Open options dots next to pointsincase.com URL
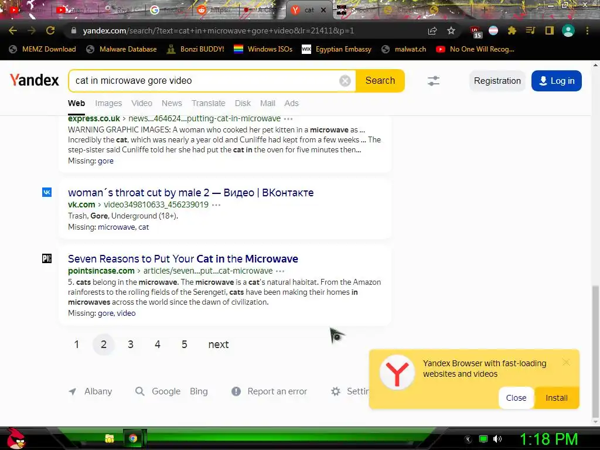 [x=280, y=271]
